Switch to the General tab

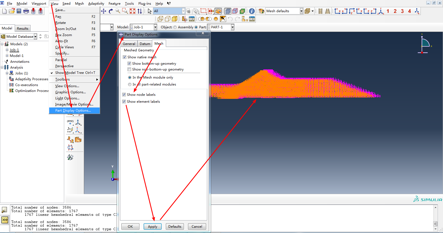tap(129, 44)
